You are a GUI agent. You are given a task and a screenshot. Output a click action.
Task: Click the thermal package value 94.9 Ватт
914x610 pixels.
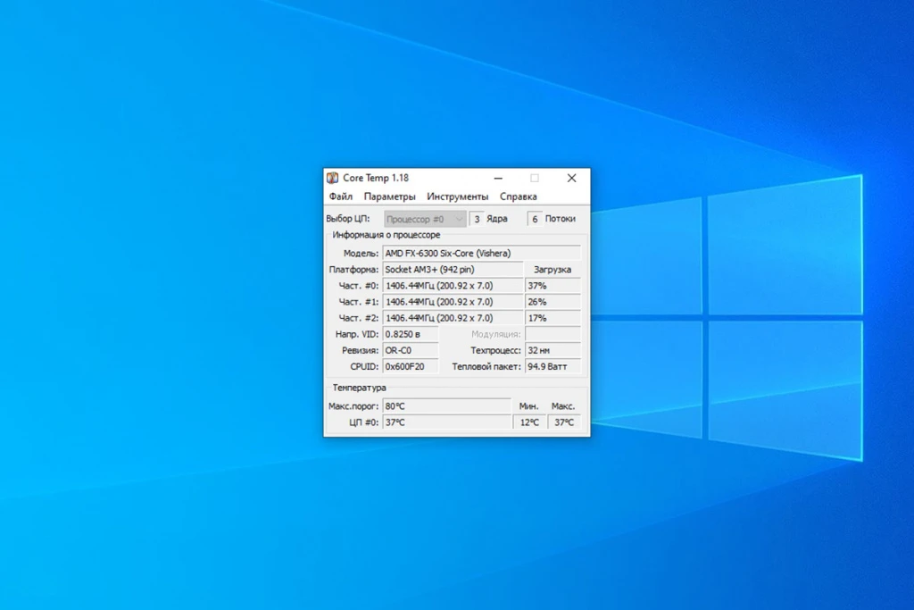coord(553,367)
